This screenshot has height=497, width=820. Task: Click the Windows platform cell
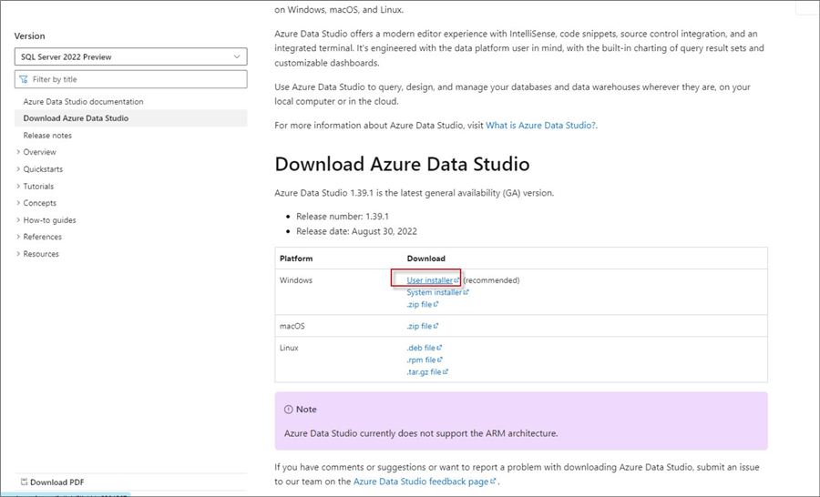click(296, 280)
